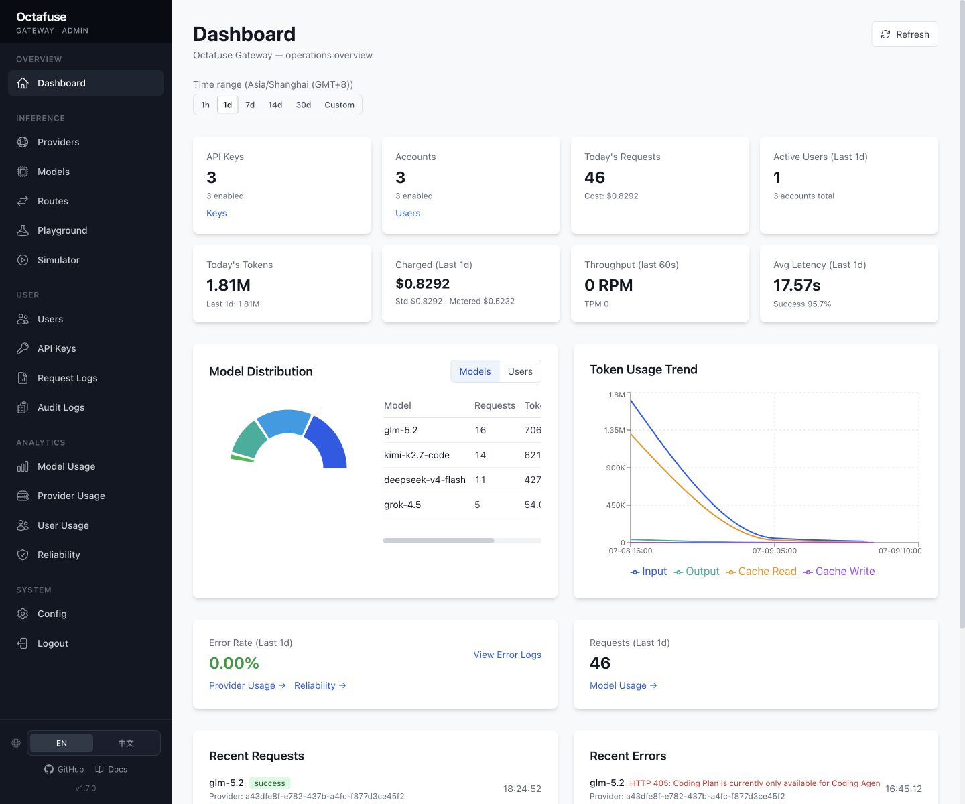Click the Docs book icon
The image size is (965, 804).
pyautogui.click(x=100, y=769)
